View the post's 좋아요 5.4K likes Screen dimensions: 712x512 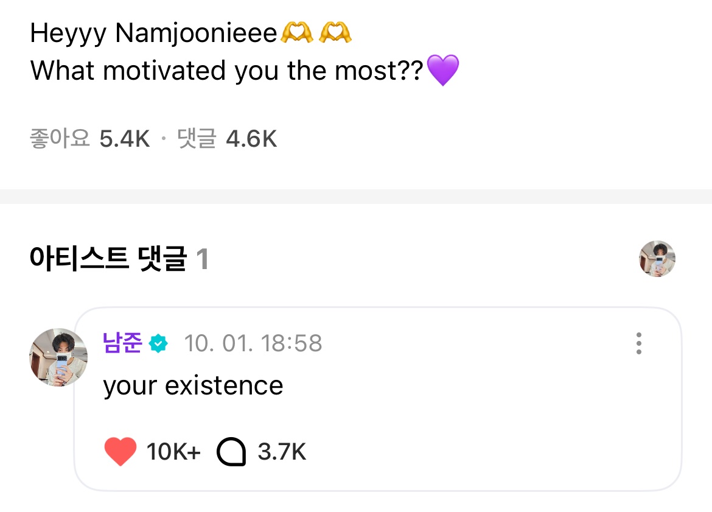pyautogui.click(x=89, y=139)
